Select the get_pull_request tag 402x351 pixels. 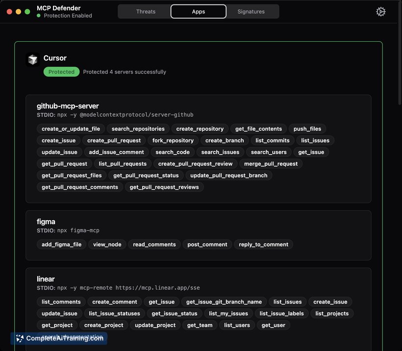64,164
